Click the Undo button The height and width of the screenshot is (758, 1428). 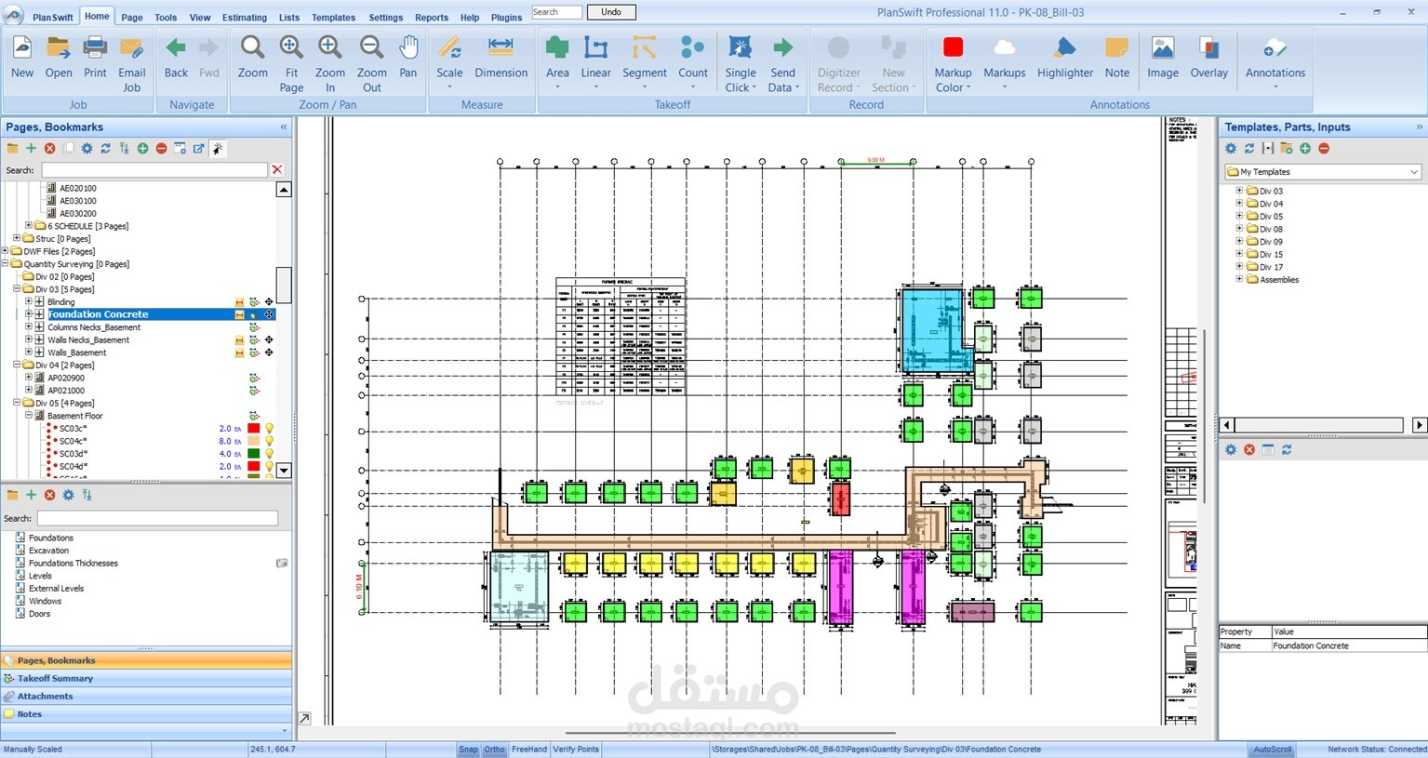click(x=611, y=12)
